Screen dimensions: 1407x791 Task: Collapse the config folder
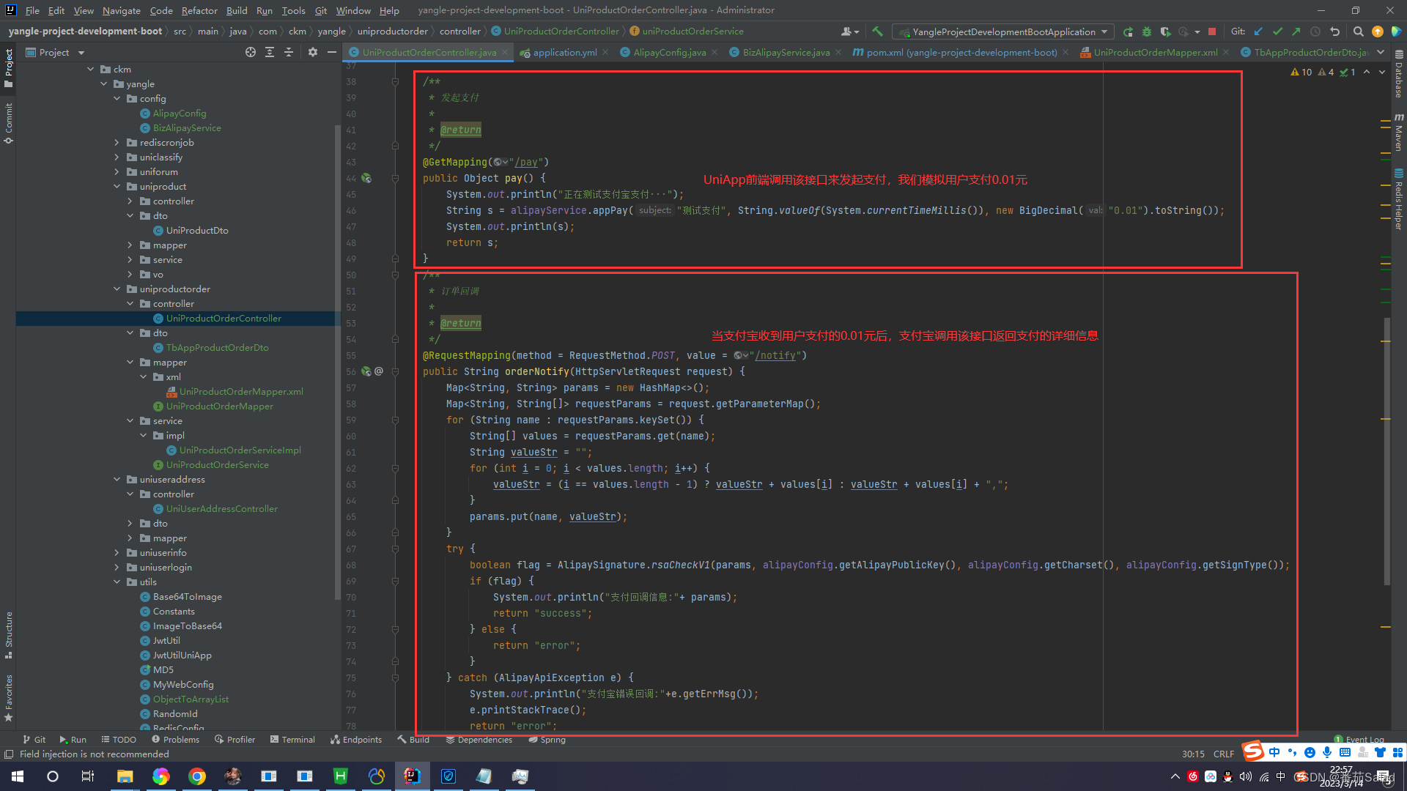pos(117,99)
